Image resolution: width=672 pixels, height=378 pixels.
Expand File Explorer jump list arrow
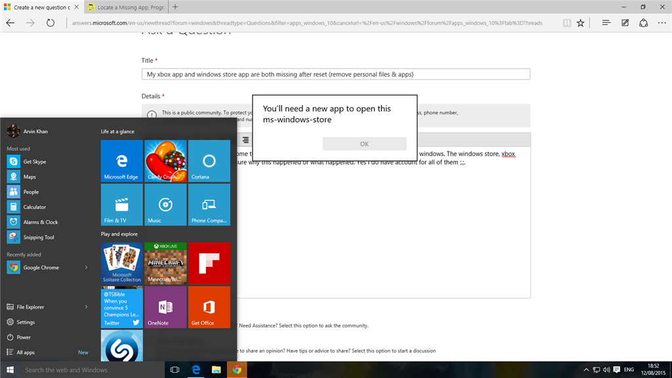[x=86, y=307]
